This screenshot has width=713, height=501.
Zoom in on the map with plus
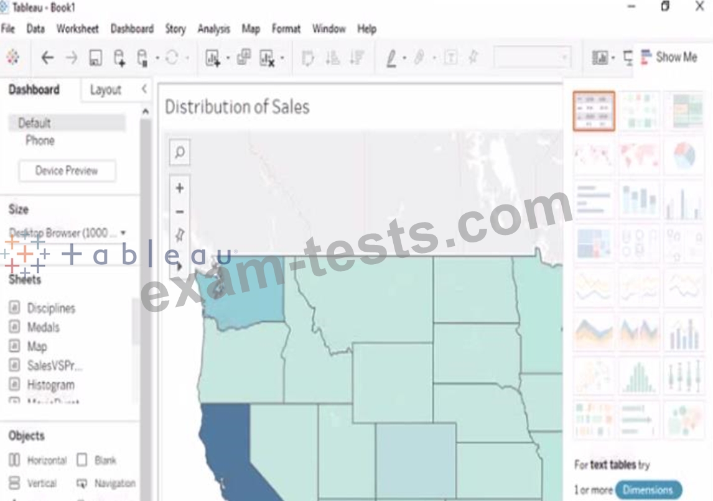180,188
